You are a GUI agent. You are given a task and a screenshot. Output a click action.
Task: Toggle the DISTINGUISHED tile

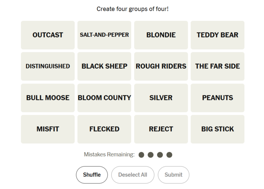point(48,66)
